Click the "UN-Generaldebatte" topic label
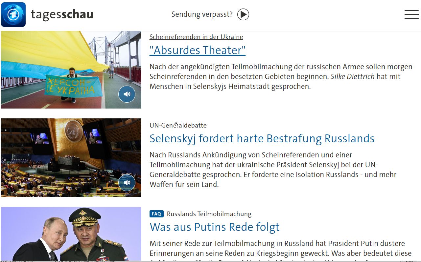 (178, 125)
